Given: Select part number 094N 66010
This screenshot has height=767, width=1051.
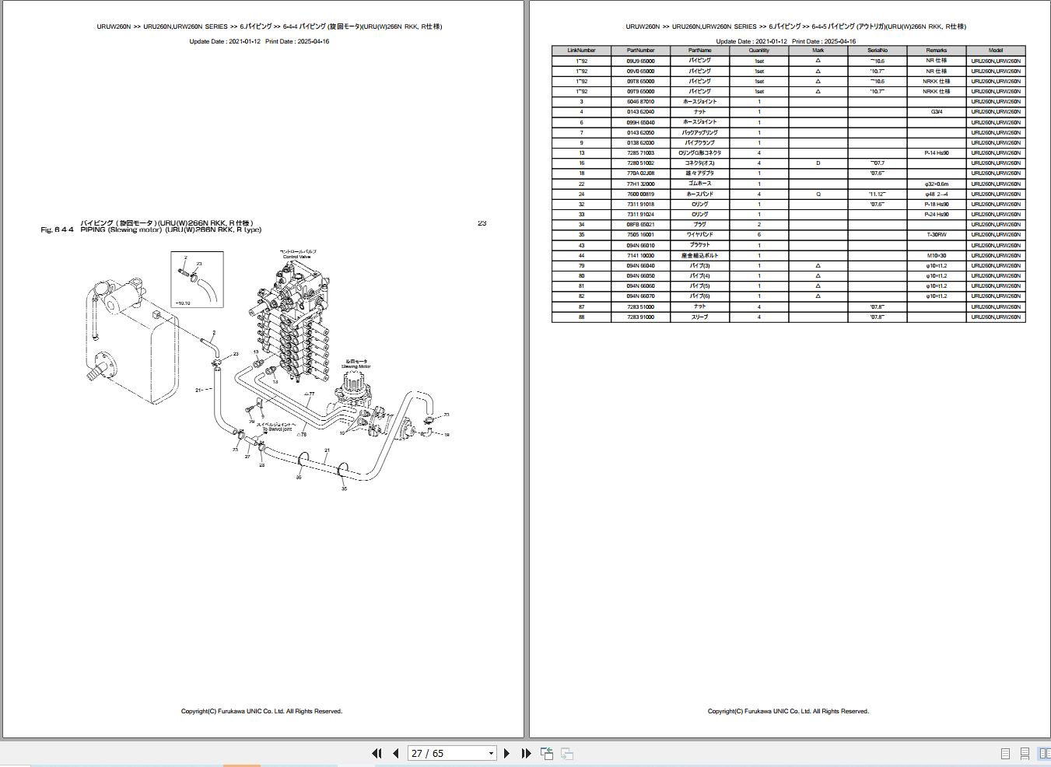Looking at the screenshot, I should [x=640, y=245].
